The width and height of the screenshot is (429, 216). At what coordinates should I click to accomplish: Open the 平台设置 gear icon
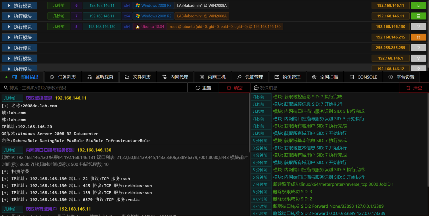(391, 77)
